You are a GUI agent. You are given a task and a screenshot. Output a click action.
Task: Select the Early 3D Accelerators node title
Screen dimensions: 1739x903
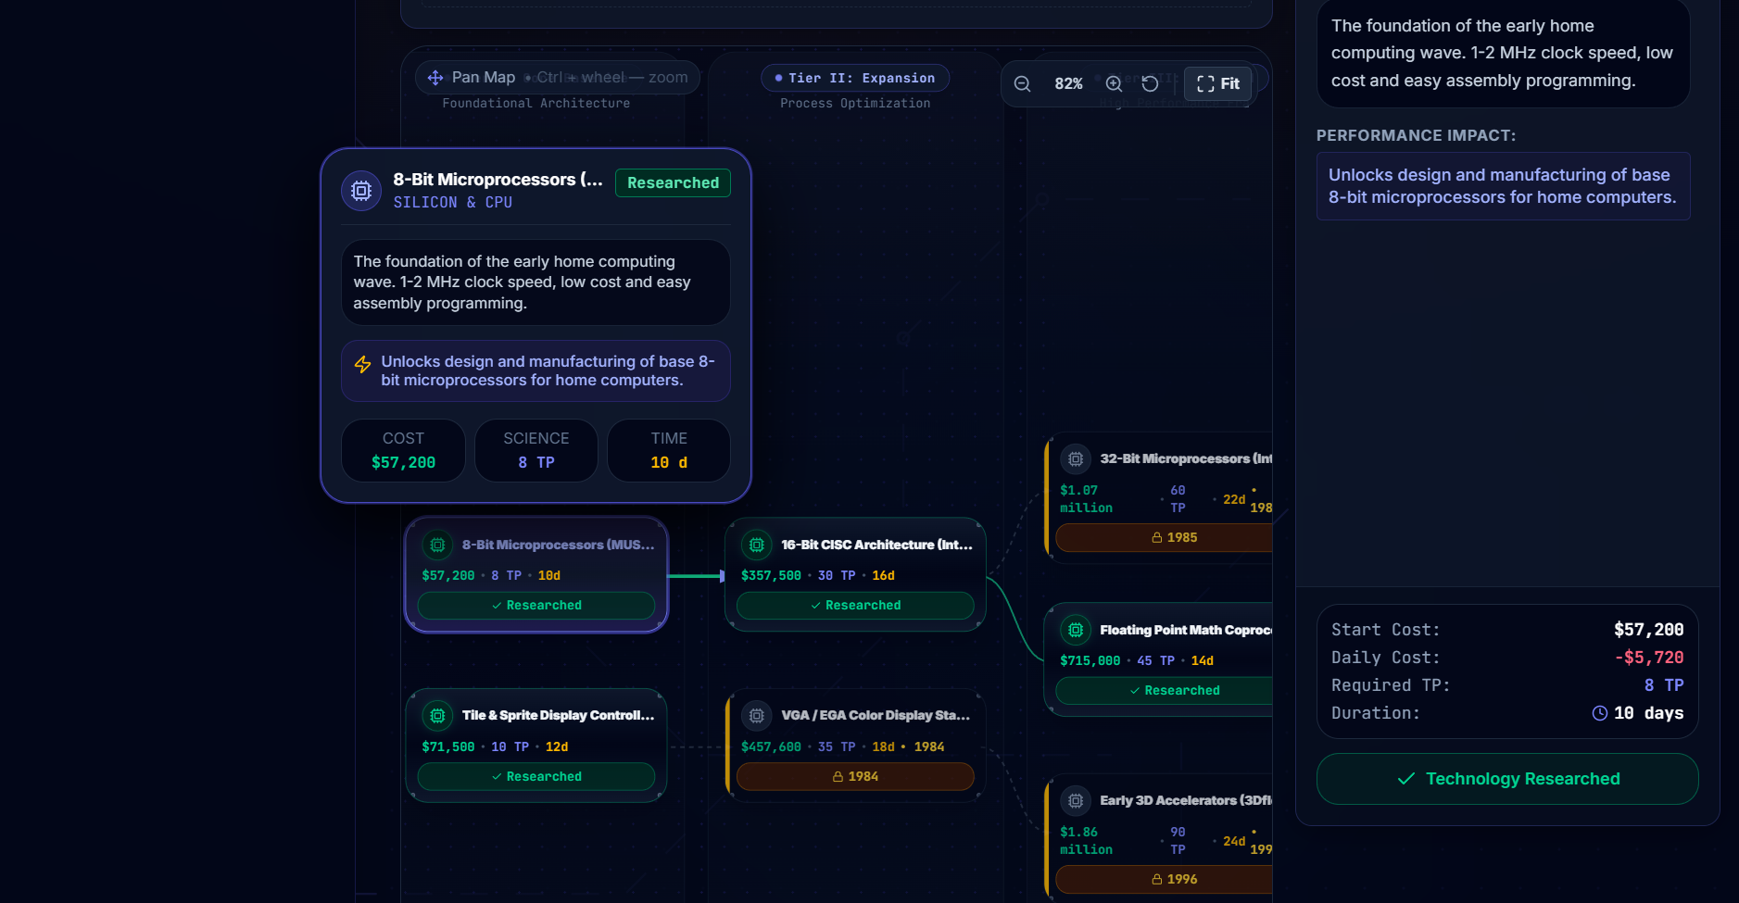(1186, 801)
